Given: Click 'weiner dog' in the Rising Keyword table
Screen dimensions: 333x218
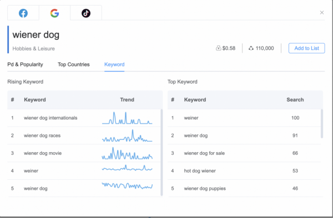Looking at the screenshot, I should coord(36,188).
